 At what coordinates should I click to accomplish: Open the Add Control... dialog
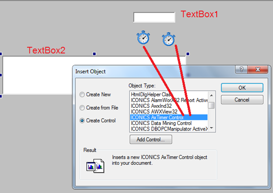[x=151, y=140]
